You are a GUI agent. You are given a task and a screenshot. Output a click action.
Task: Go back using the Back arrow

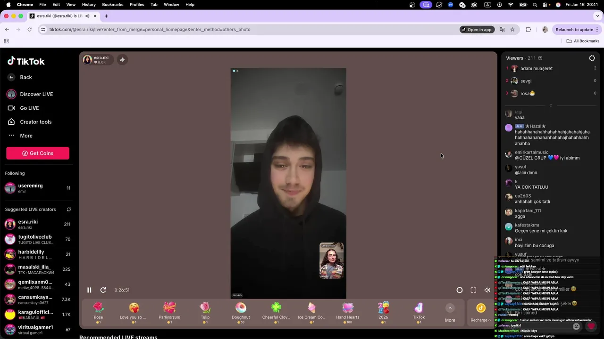(11, 77)
